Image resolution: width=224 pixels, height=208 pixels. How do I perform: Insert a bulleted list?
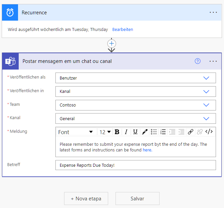point(154,132)
